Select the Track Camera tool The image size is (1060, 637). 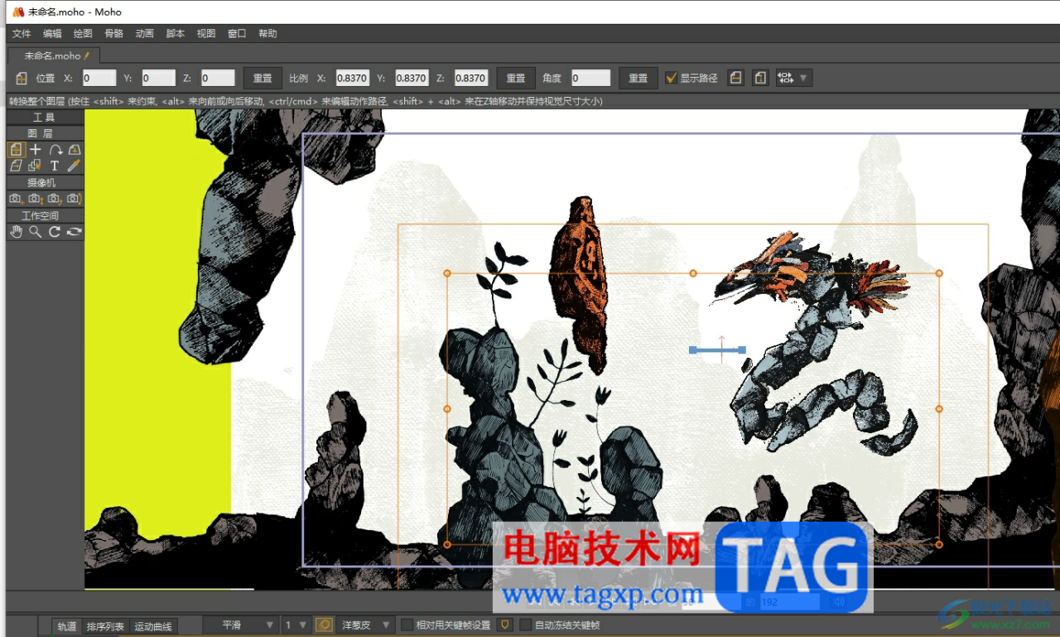[x=16, y=199]
